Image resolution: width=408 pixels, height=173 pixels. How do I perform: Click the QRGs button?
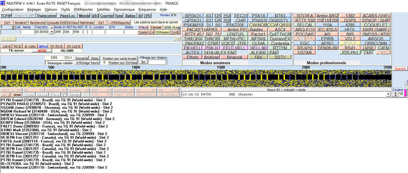[43, 46]
